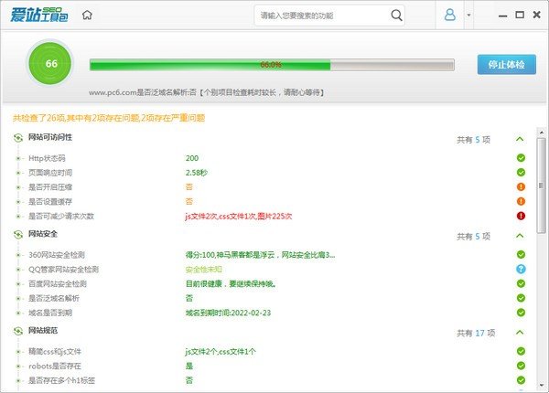Image resolution: width=549 pixels, height=393 pixels.
Task: Collapse the 网站规范 section chevron
Action: 520,333
